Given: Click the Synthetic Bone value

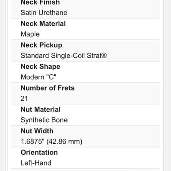Looking at the screenshot, I should 44,120.
